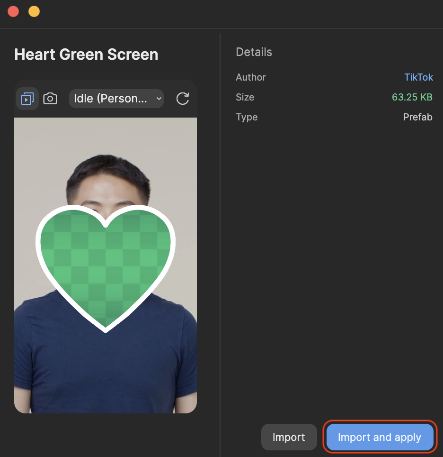
Task: Select the 63.25 KB size value
Action: point(412,97)
